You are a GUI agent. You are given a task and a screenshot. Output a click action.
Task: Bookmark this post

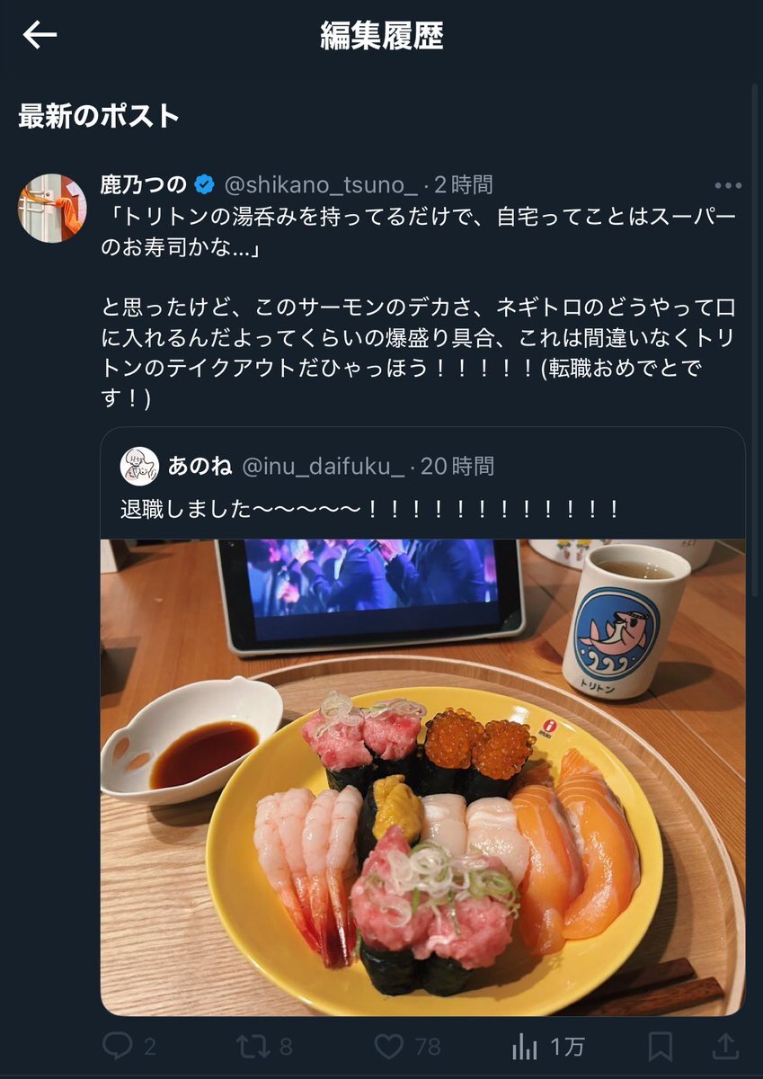661,1046
